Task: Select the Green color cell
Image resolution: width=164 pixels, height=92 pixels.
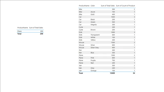Action: point(93,22)
